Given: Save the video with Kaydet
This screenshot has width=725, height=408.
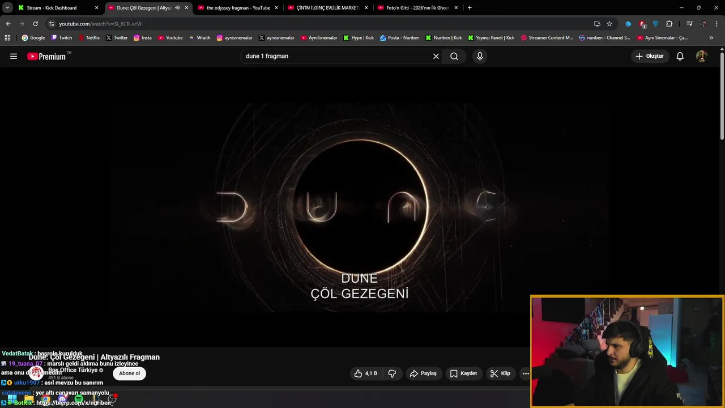Looking at the screenshot, I should click(x=463, y=373).
